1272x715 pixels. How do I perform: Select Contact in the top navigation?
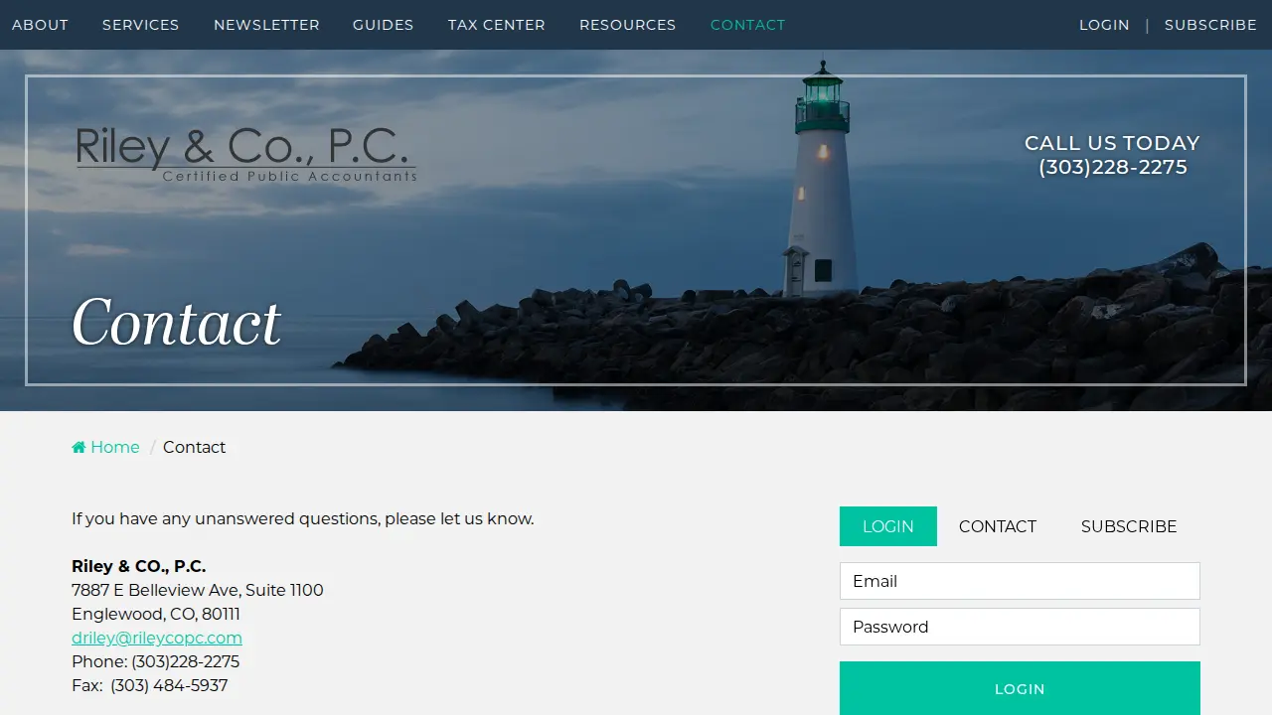(x=747, y=25)
